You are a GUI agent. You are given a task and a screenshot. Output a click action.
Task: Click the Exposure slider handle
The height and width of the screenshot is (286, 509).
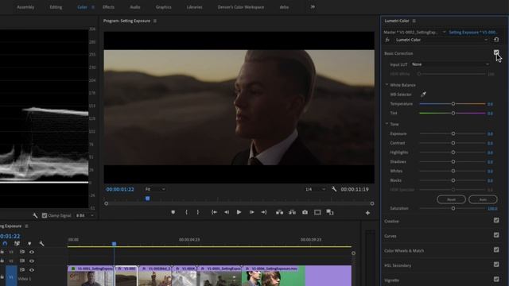pos(453,133)
